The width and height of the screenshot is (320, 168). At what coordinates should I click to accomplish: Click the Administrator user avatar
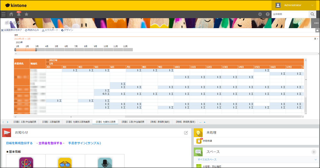tap(278, 5)
